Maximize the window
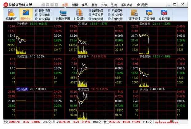 coord(175,5)
